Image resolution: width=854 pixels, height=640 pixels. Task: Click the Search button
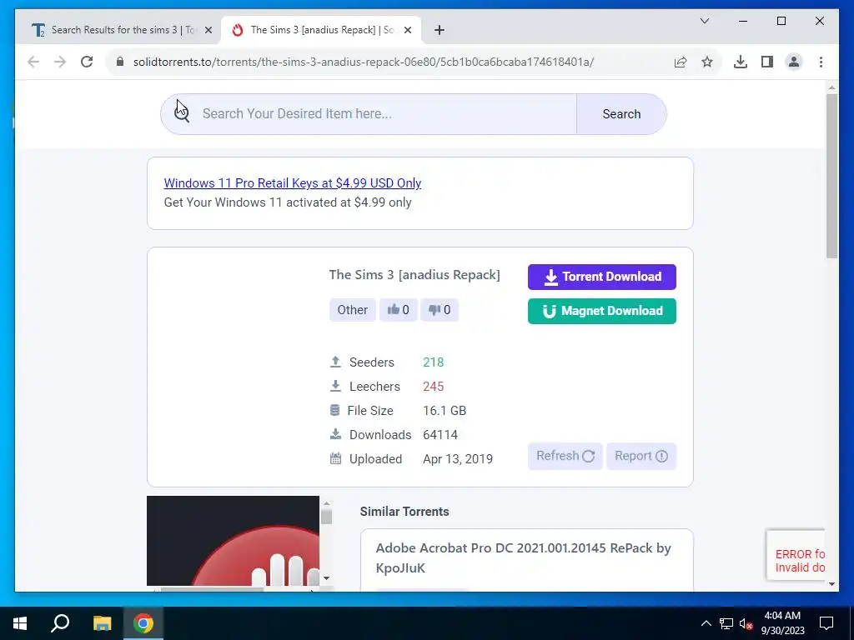point(621,113)
